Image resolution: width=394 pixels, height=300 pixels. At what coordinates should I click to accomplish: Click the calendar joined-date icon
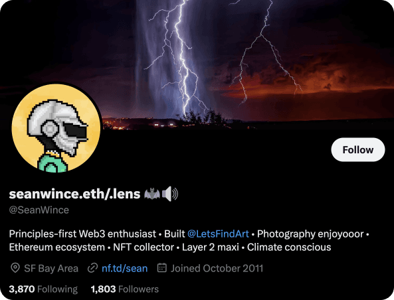click(162, 267)
